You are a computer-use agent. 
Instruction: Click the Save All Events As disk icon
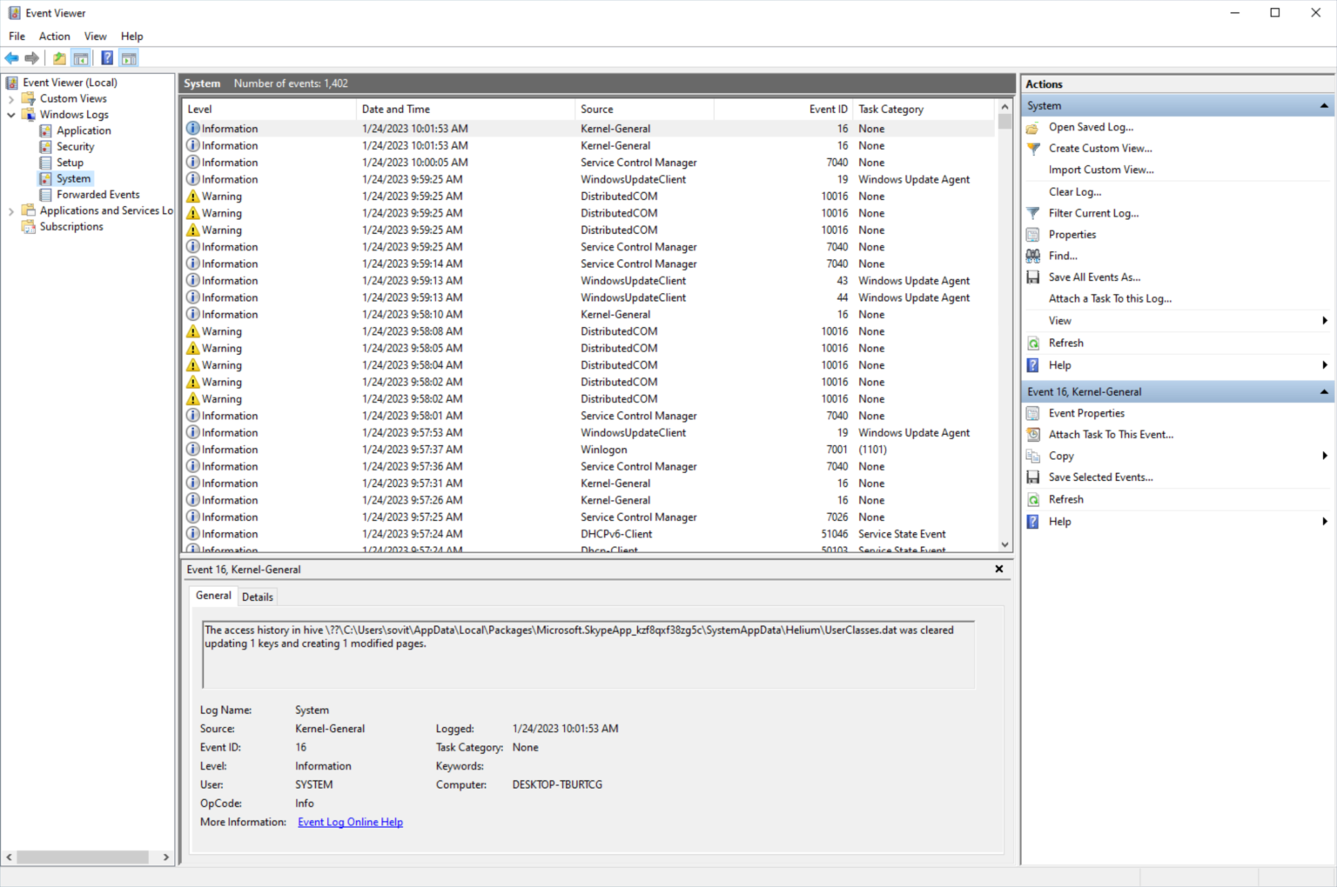[1032, 277]
